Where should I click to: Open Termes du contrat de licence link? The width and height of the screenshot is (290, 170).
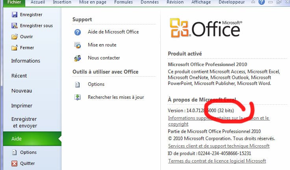(217, 161)
